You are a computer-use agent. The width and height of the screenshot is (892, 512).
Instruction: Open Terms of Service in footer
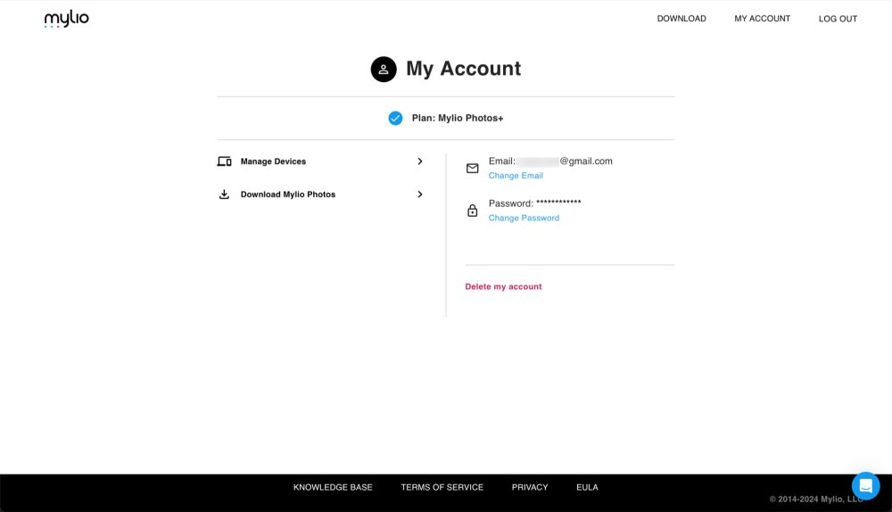click(442, 487)
